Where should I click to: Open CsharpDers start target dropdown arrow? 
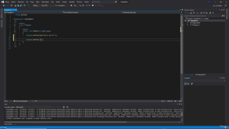[66, 6]
